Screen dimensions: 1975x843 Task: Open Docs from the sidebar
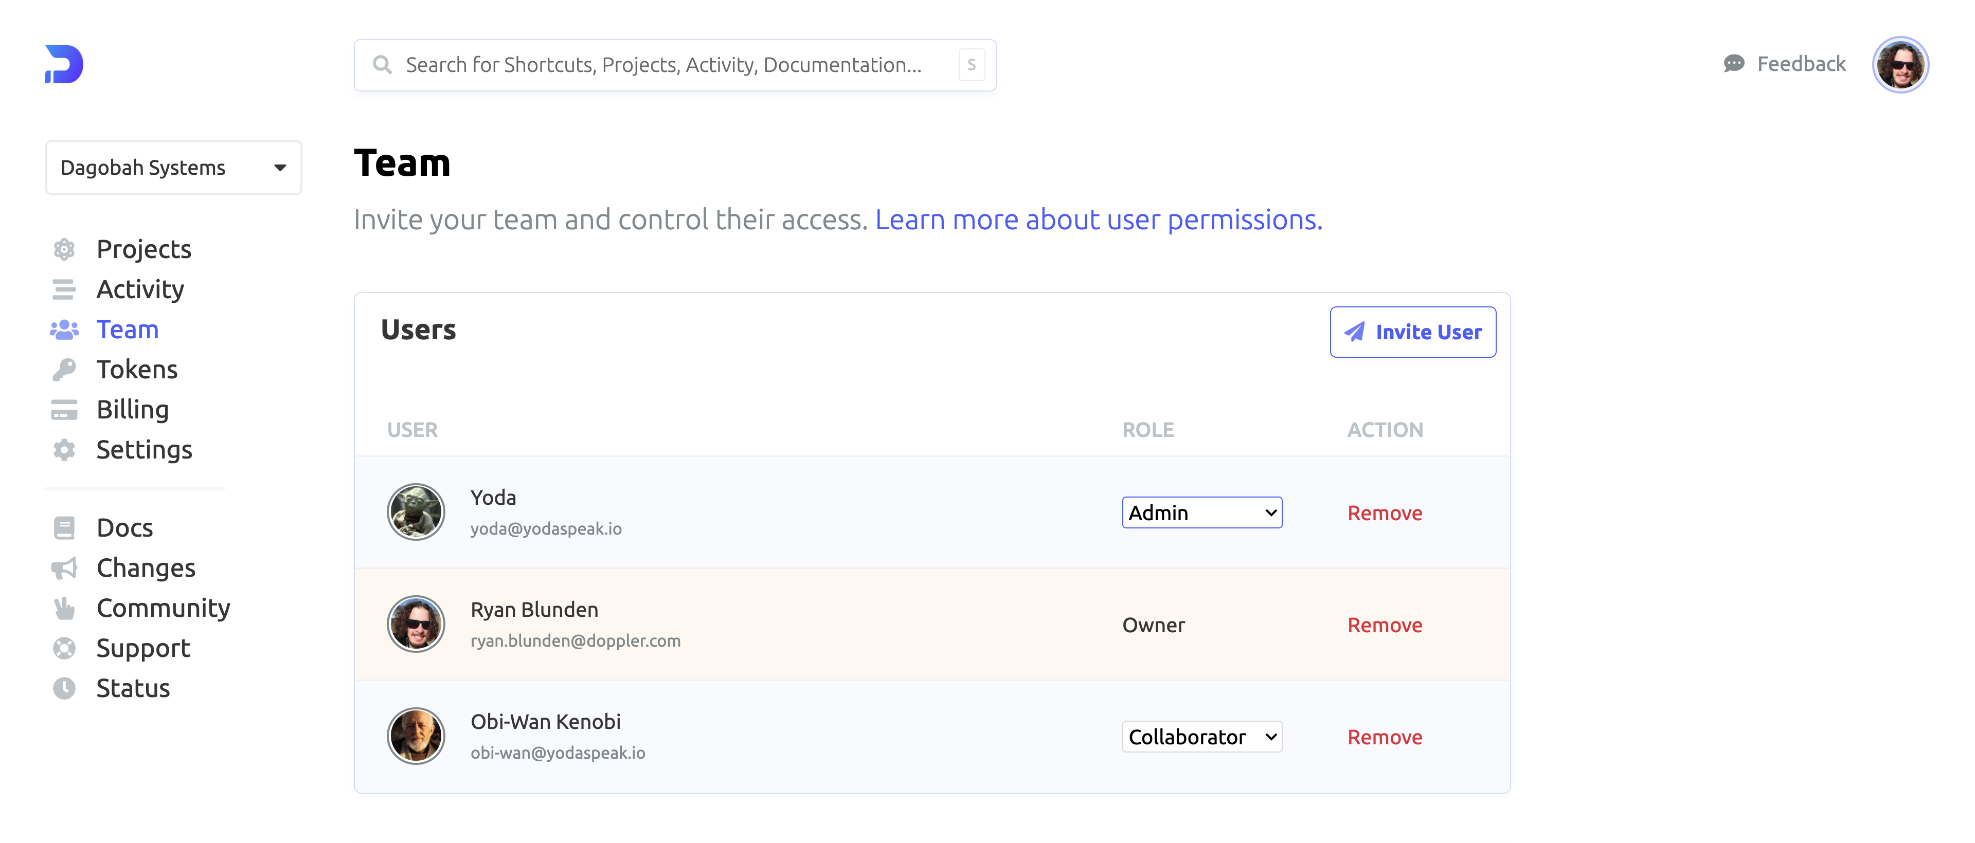pos(124,528)
